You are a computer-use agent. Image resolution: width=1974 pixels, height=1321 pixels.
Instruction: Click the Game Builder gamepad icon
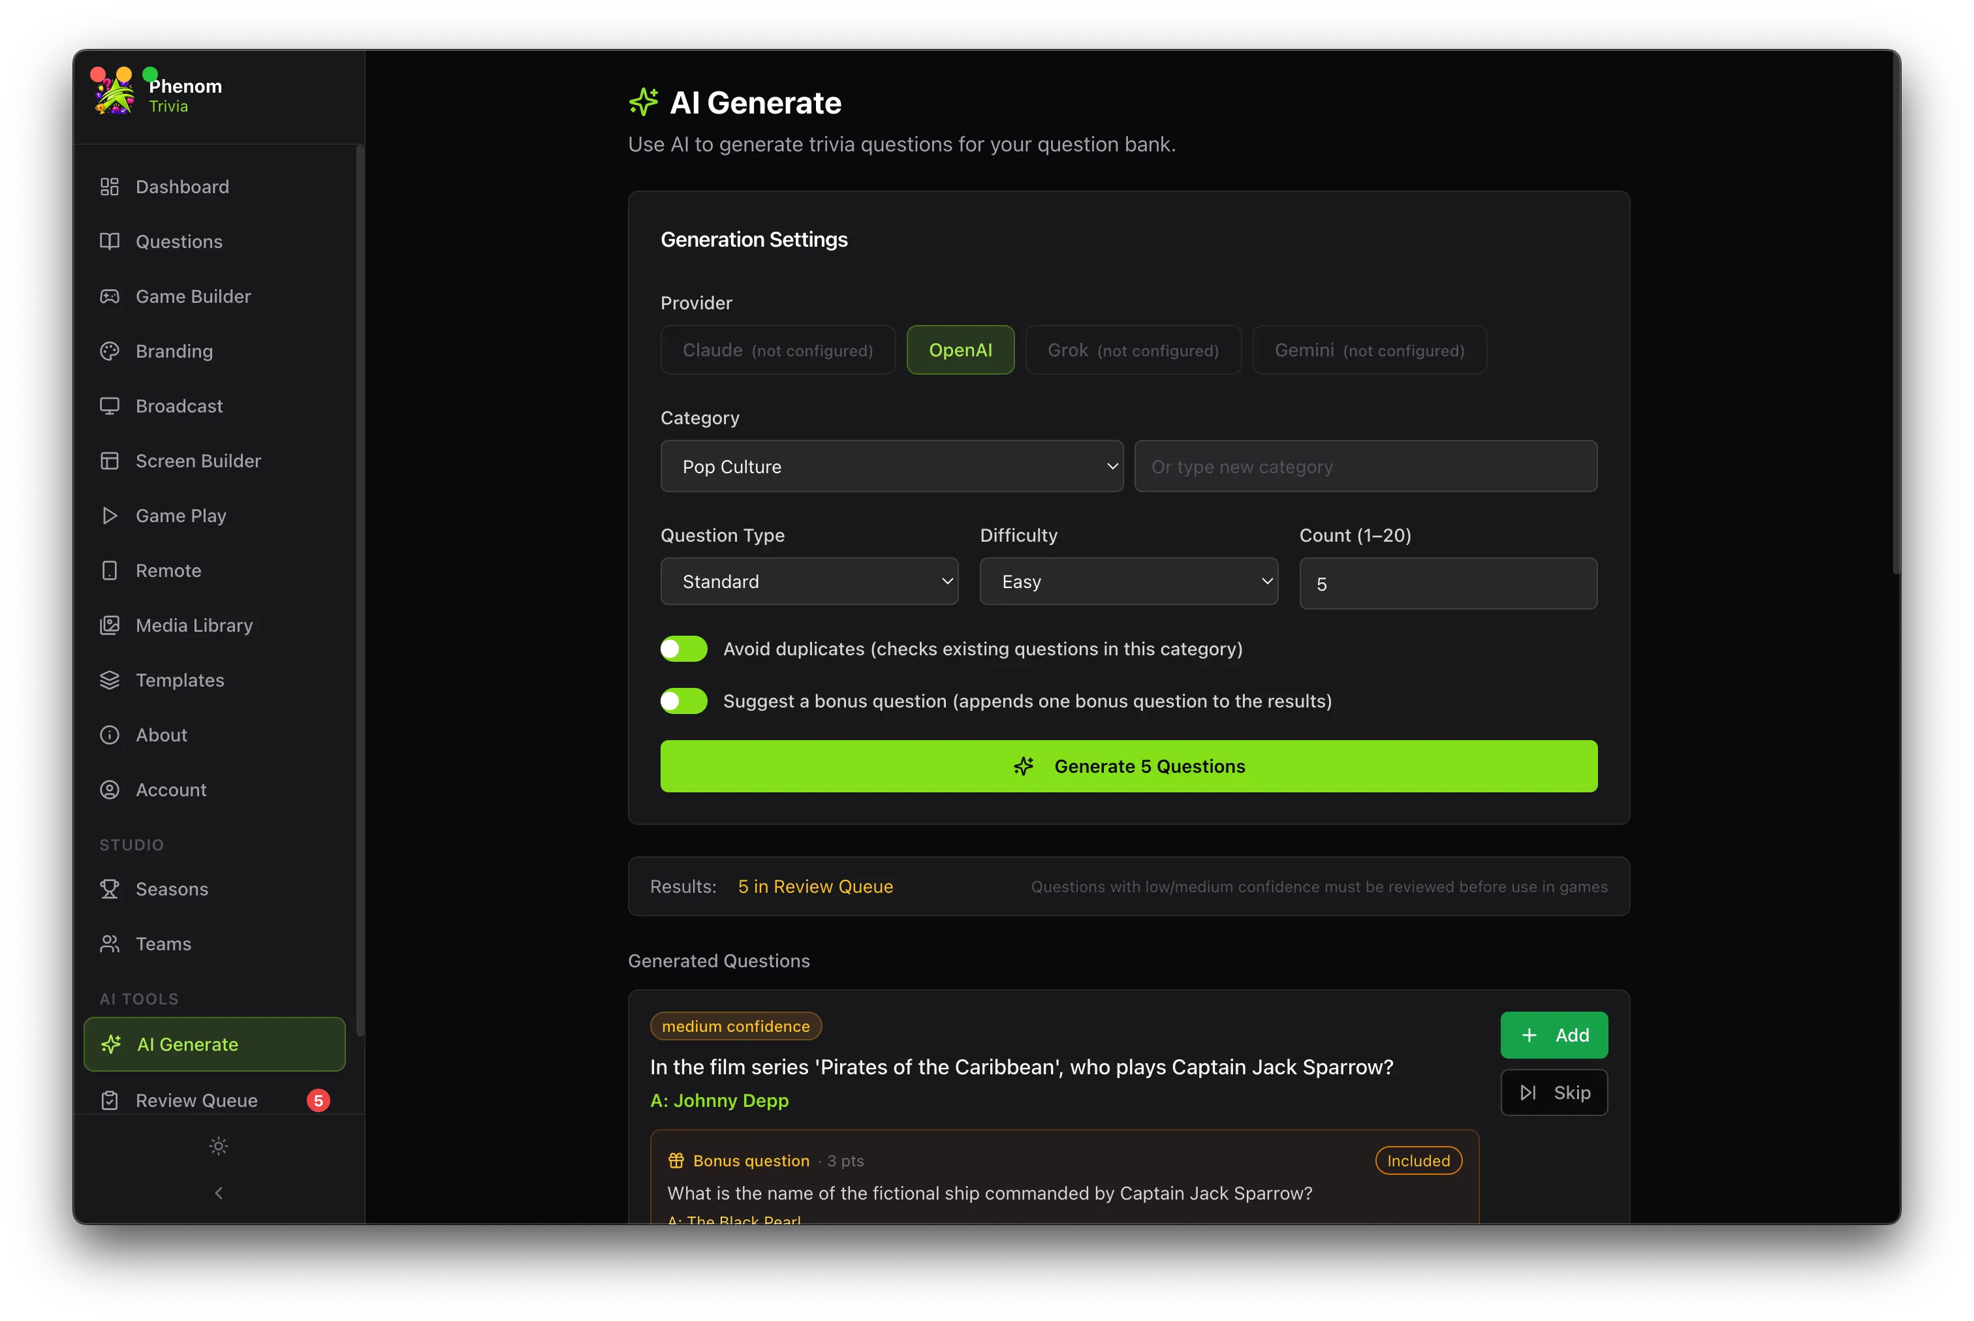click(110, 296)
